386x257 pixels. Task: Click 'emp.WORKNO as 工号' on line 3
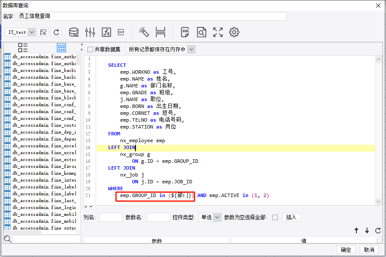pos(147,72)
